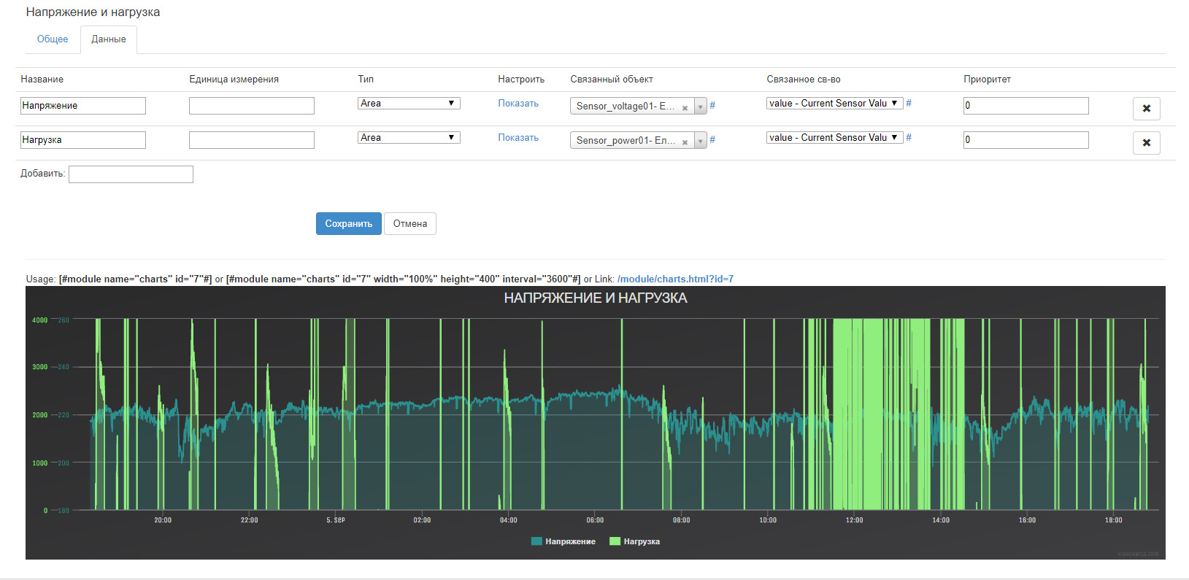Select the Данные tab

109,39
